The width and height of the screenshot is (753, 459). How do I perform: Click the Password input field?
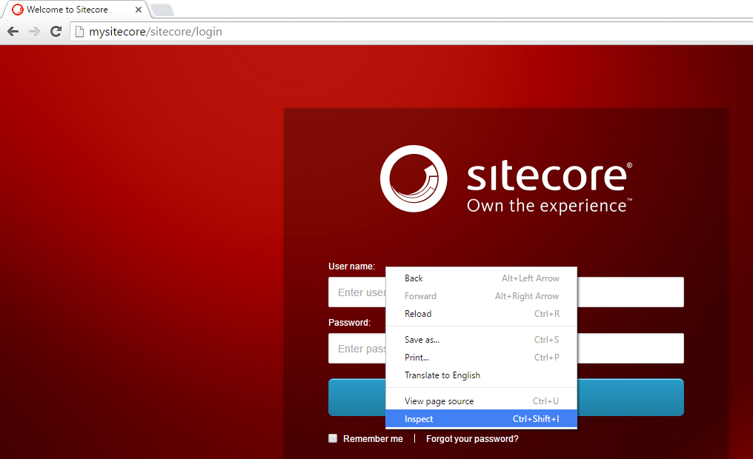coord(506,348)
